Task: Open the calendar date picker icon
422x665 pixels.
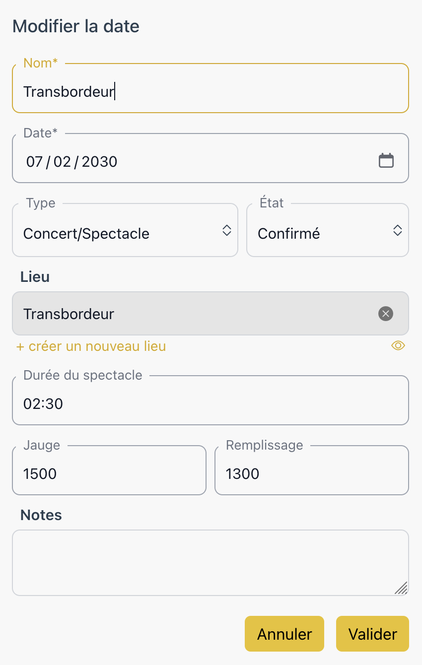Action: (386, 161)
